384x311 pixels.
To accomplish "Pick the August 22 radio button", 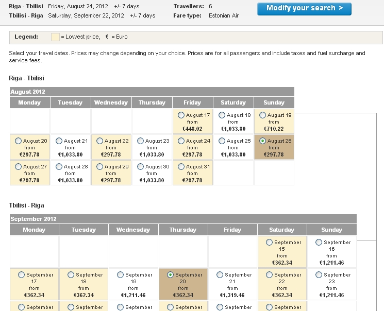I will coord(99,141).
